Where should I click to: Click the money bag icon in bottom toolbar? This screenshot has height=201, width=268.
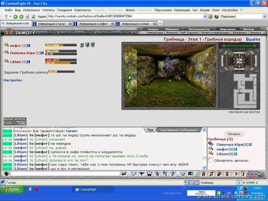(203, 174)
